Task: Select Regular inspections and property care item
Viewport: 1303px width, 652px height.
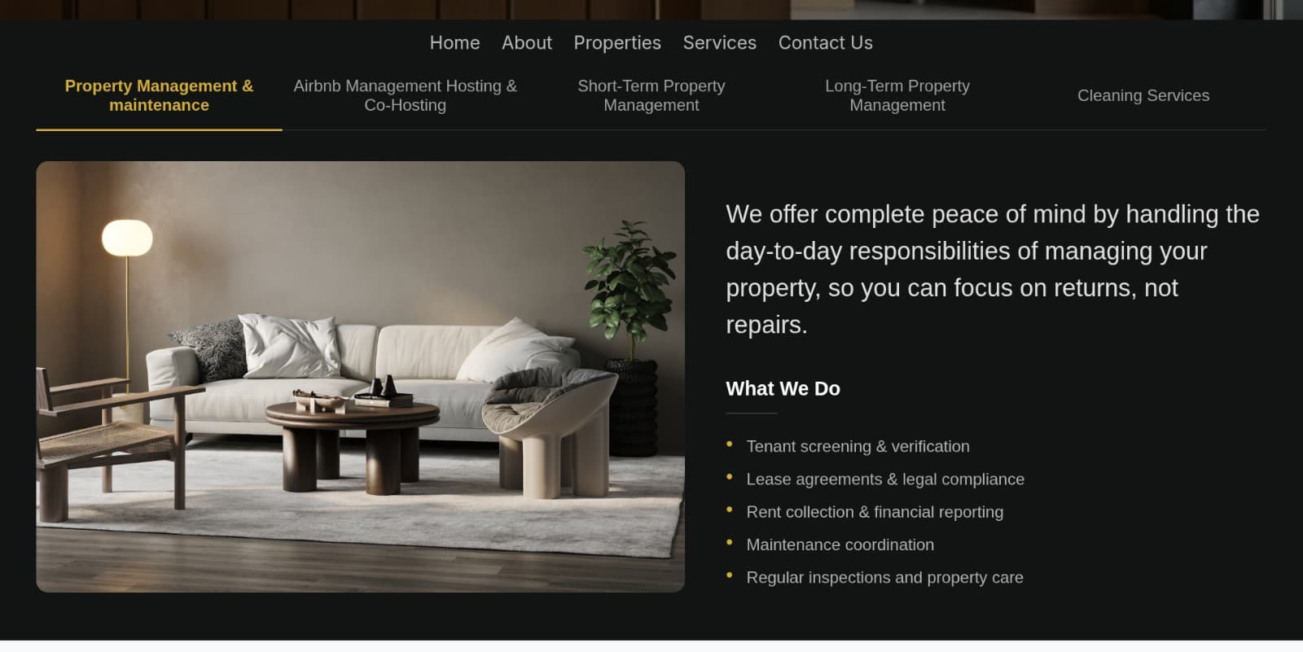Action: pos(884,577)
